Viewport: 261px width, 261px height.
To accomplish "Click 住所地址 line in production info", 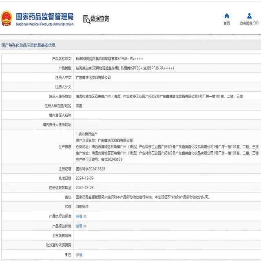I will point(167,147).
